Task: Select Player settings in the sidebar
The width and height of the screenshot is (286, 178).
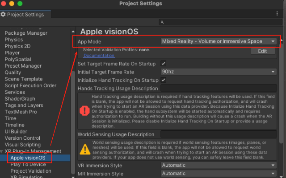Action: pyautogui.click(x=12, y=53)
